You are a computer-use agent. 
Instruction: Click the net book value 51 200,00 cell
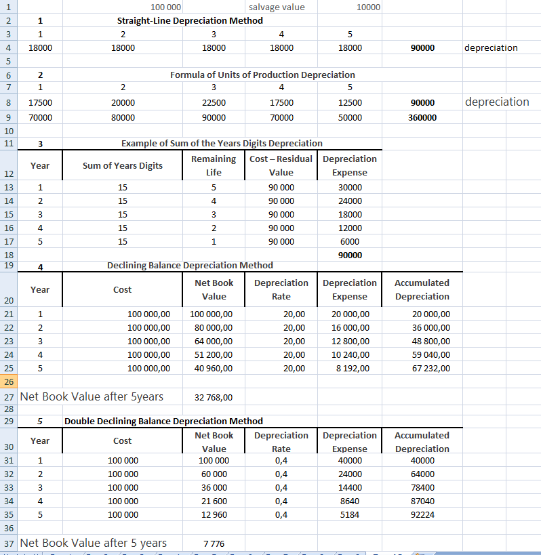(x=212, y=354)
